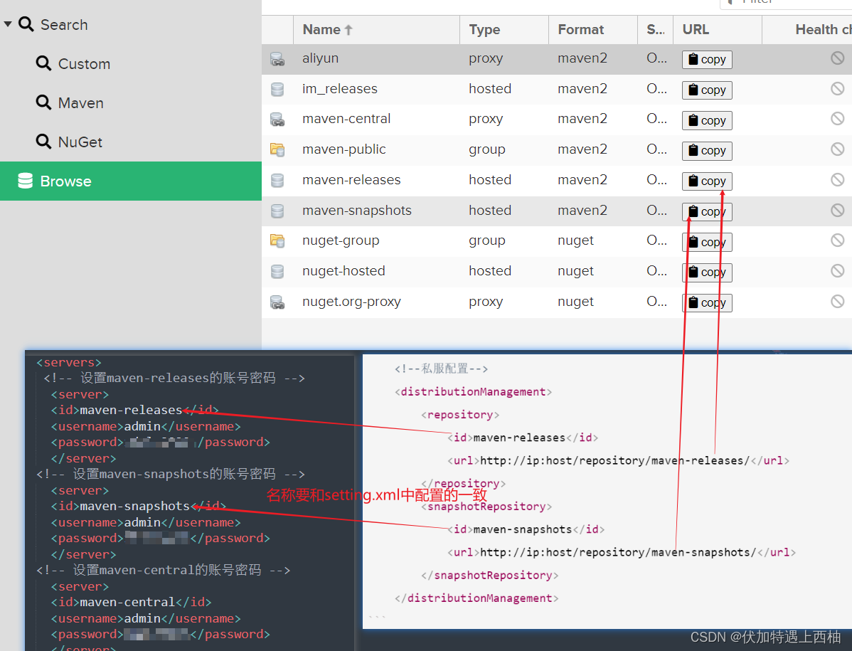852x651 pixels.
Task: Open the nuget-group repository name
Action: coord(341,240)
